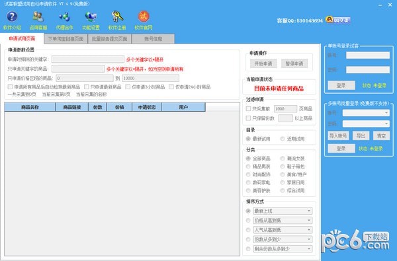Enable 申请所有商品后自动检测最新商品 checkbox

tap(10, 87)
